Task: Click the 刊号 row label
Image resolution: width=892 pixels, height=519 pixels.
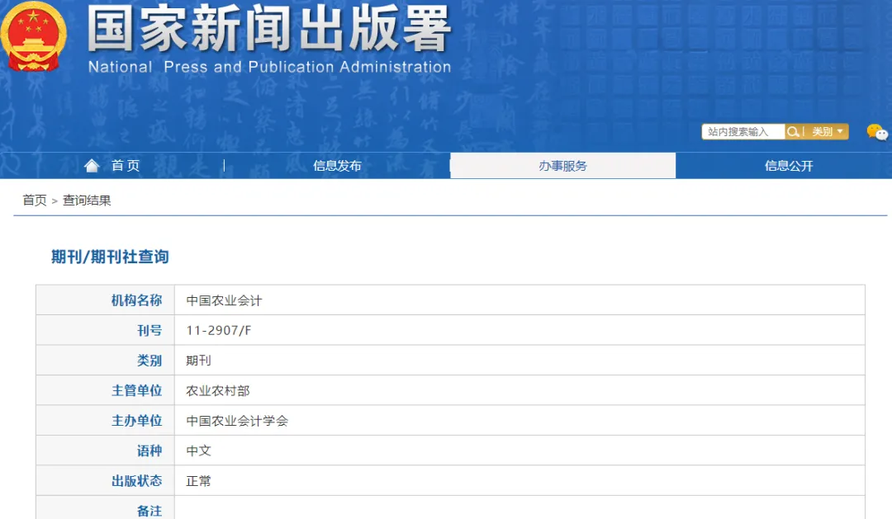Action: pyautogui.click(x=149, y=331)
